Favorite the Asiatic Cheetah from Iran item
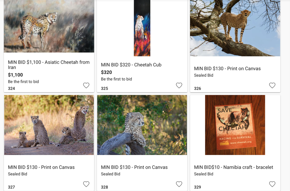 pyautogui.click(x=86, y=85)
